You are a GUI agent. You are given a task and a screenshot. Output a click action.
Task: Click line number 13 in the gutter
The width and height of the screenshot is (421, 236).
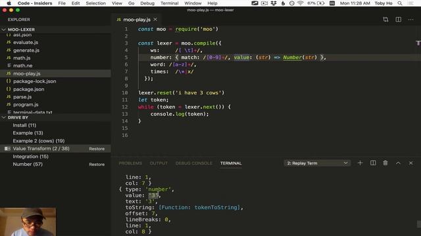pos(125,114)
